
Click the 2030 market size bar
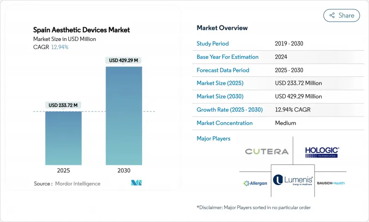124,116
